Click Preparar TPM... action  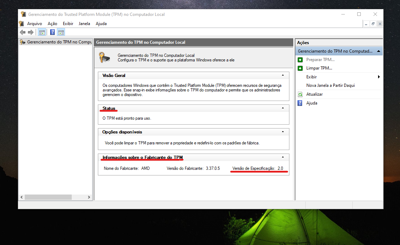pyautogui.click(x=320, y=60)
